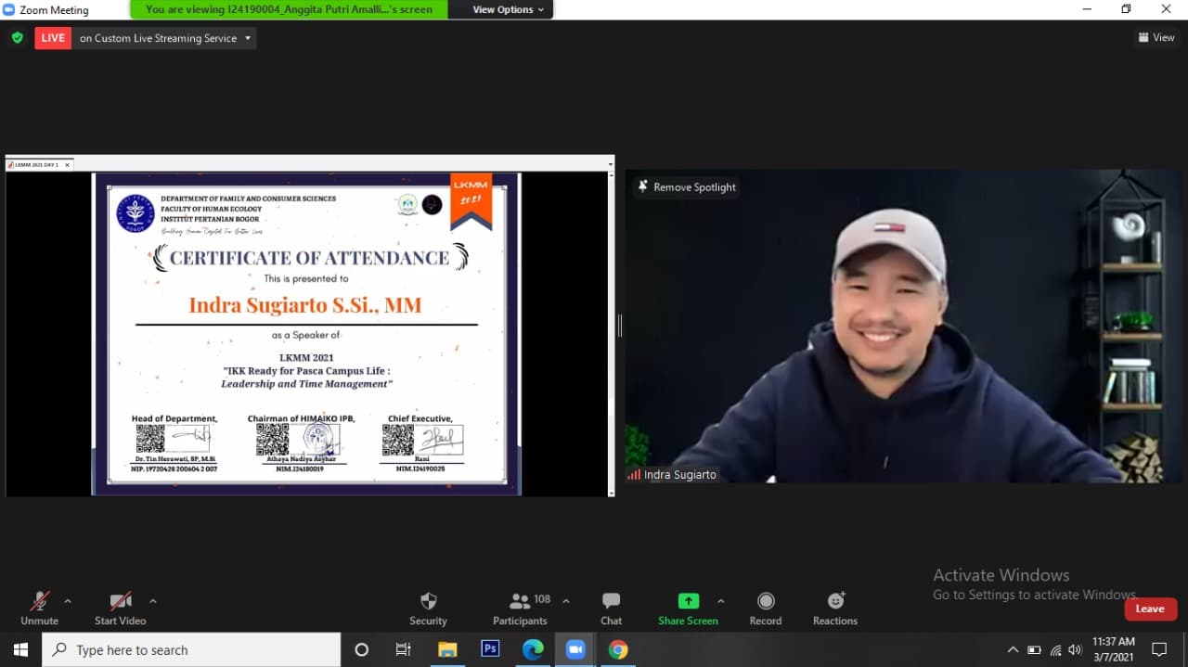Expand audio options arrow beside Unmute
Image resolution: width=1188 pixels, height=667 pixels.
tap(68, 601)
